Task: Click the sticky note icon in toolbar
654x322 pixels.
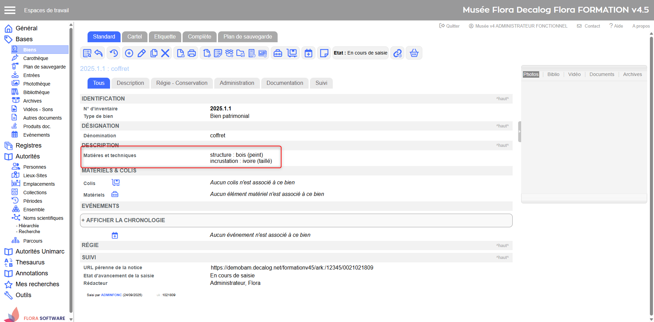Action: click(324, 53)
